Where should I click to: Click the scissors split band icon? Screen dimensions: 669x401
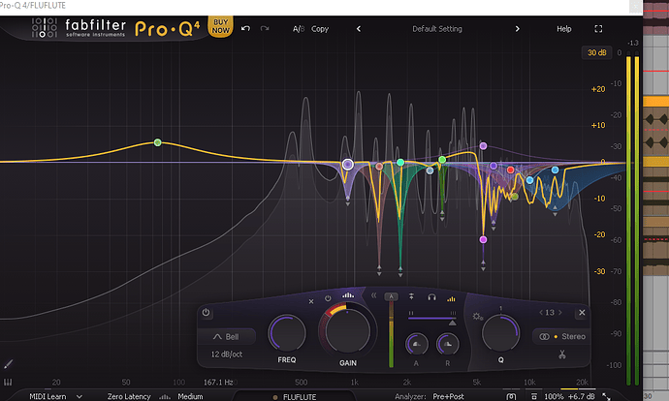pyautogui.click(x=562, y=354)
